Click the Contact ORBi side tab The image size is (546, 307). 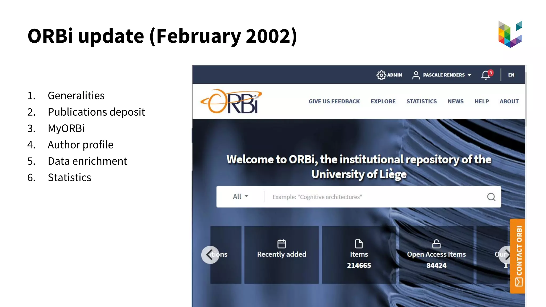click(517, 256)
